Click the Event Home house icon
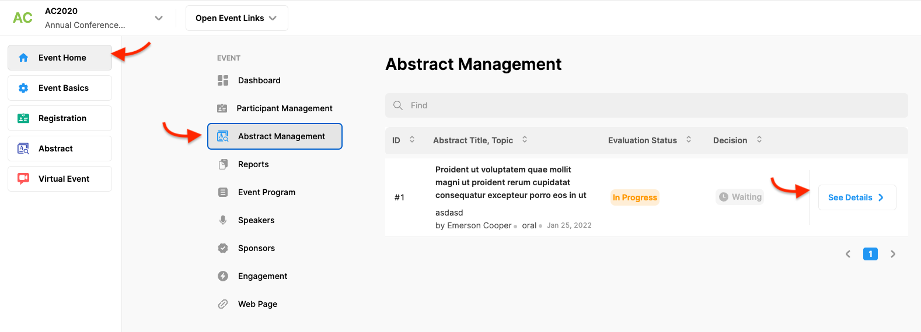Image resolution: width=921 pixels, height=332 pixels. [x=23, y=58]
